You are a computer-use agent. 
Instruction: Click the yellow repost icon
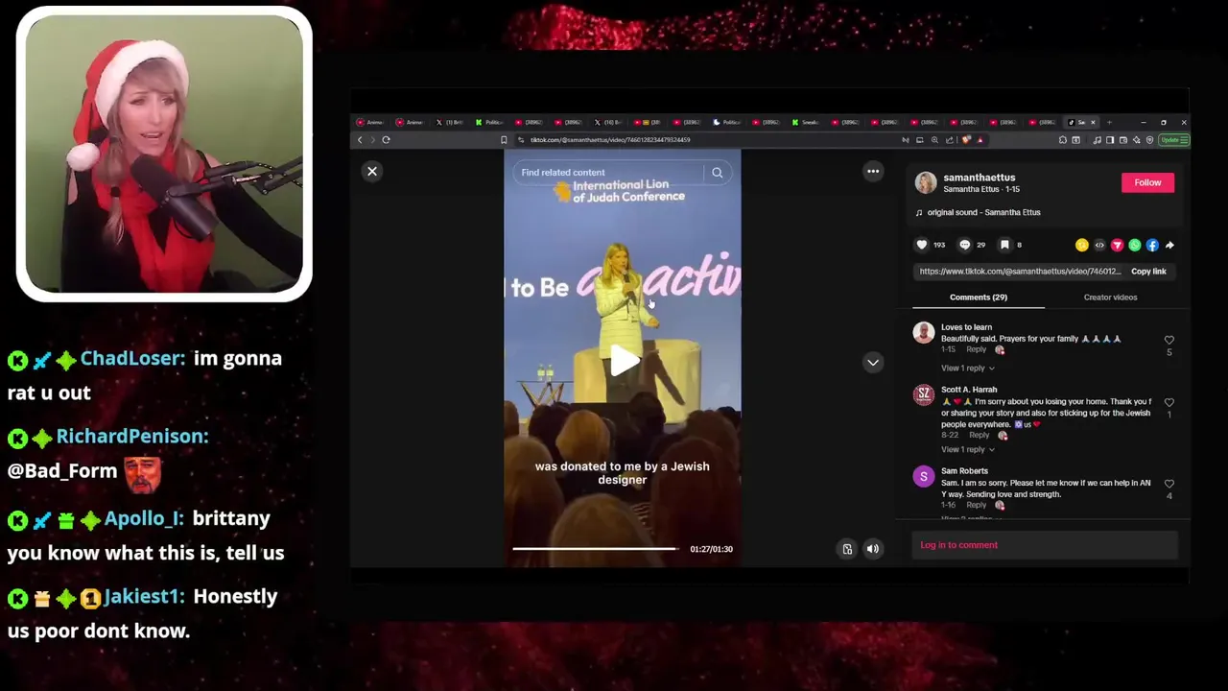click(1082, 245)
